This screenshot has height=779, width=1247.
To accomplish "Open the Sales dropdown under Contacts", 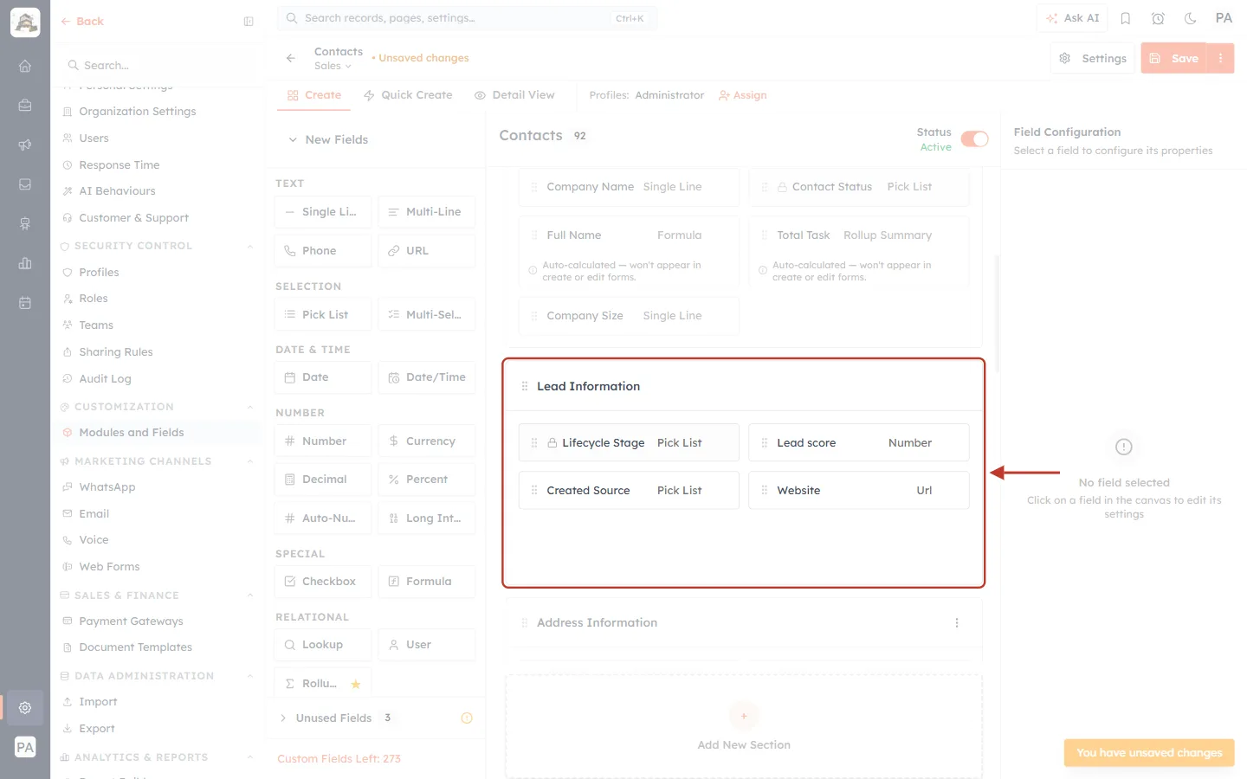I will click(333, 66).
